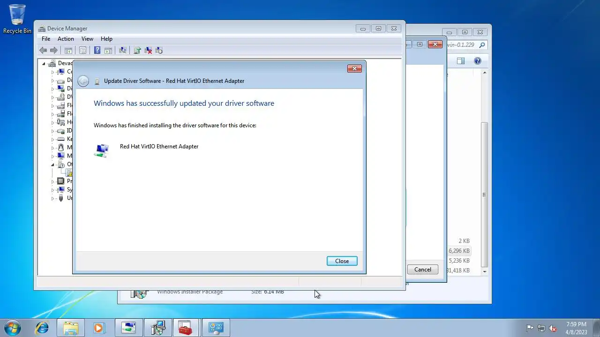Click the wizard's round back arrow button
Image resolution: width=600 pixels, height=337 pixels.
83,81
